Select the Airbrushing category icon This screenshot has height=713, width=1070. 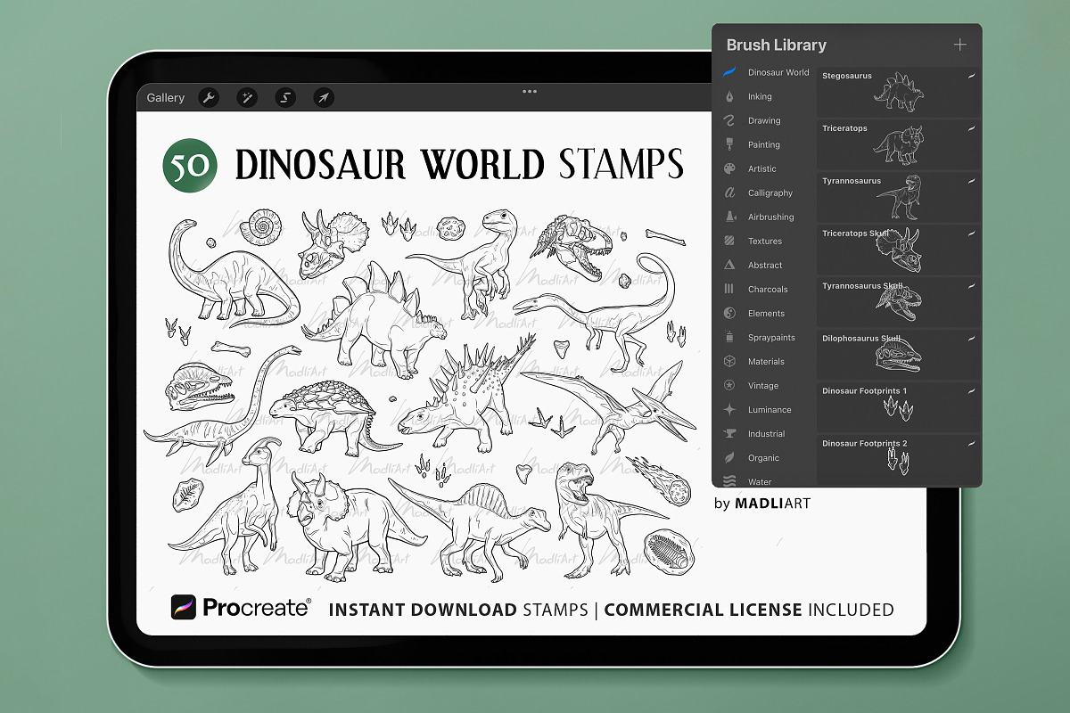click(729, 217)
